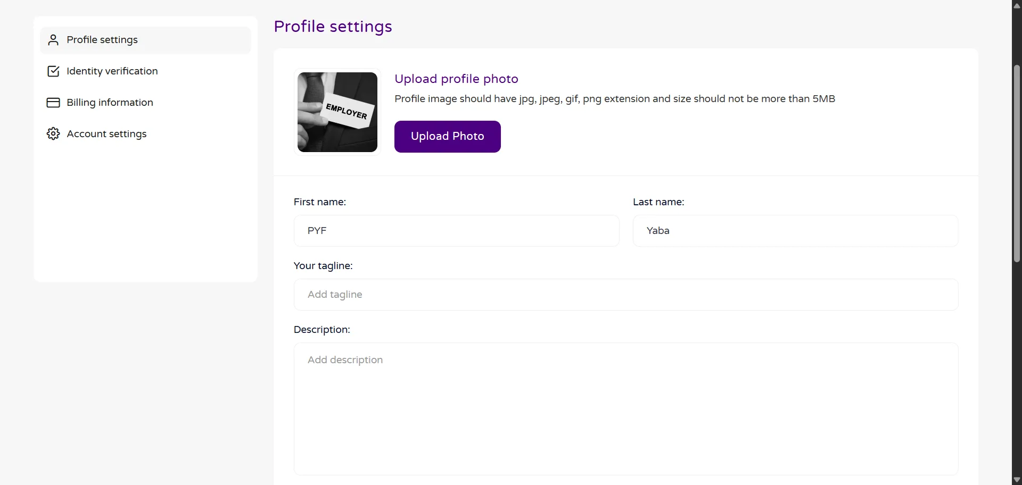Click the scrollbar up arrow
The height and width of the screenshot is (485, 1022).
coord(1017,5)
